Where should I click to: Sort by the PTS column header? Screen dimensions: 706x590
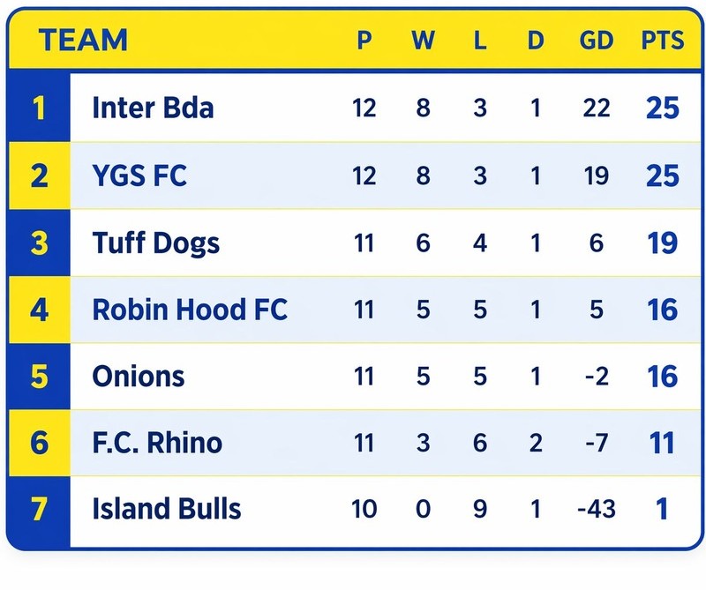(x=662, y=41)
